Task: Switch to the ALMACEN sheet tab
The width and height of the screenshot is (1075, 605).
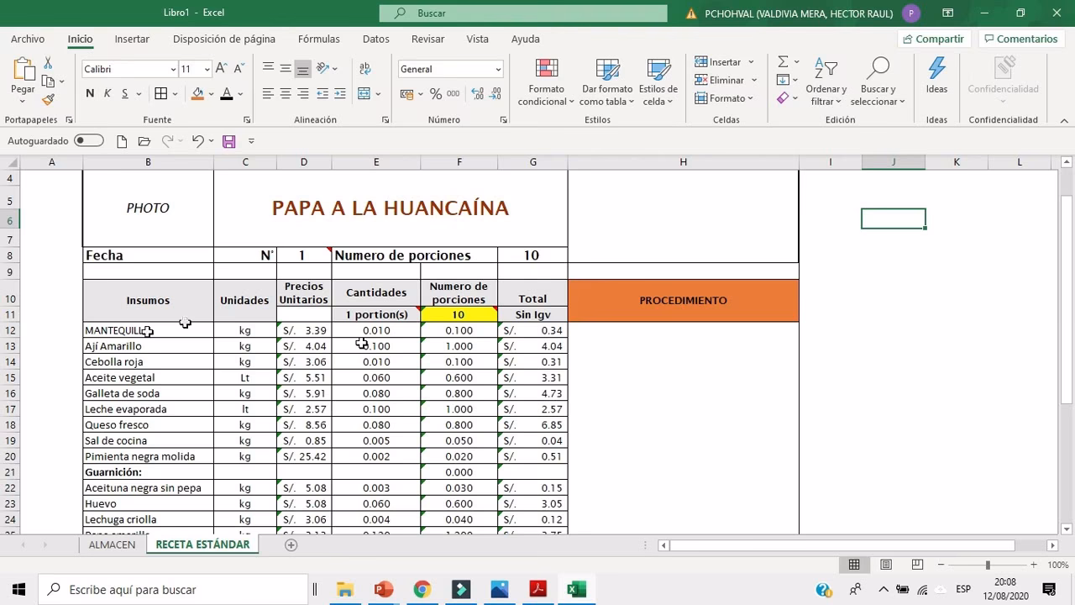Action: (x=112, y=544)
